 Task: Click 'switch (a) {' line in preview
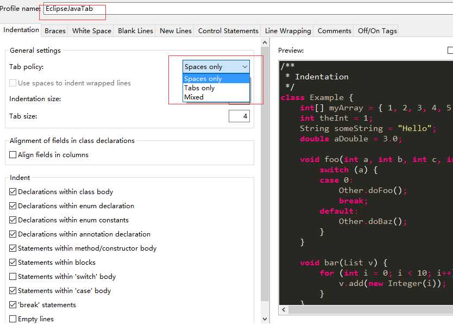tap(349, 170)
